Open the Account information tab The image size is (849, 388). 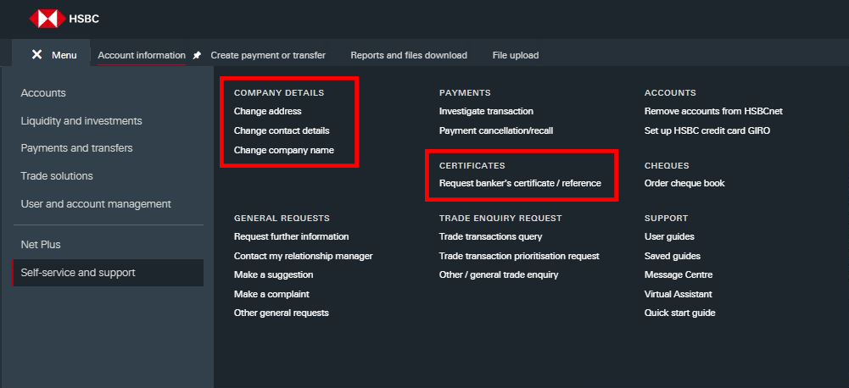pyautogui.click(x=142, y=55)
